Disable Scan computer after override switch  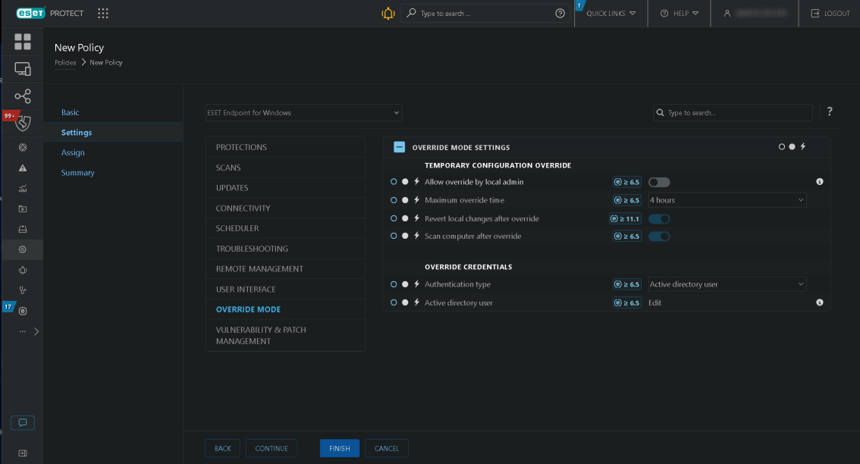coord(659,237)
